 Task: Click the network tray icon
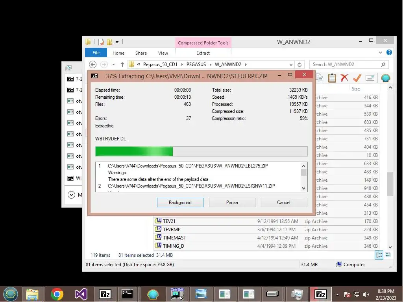(357, 294)
